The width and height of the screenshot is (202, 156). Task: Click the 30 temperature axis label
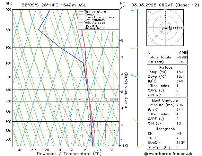tap(112, 150)
